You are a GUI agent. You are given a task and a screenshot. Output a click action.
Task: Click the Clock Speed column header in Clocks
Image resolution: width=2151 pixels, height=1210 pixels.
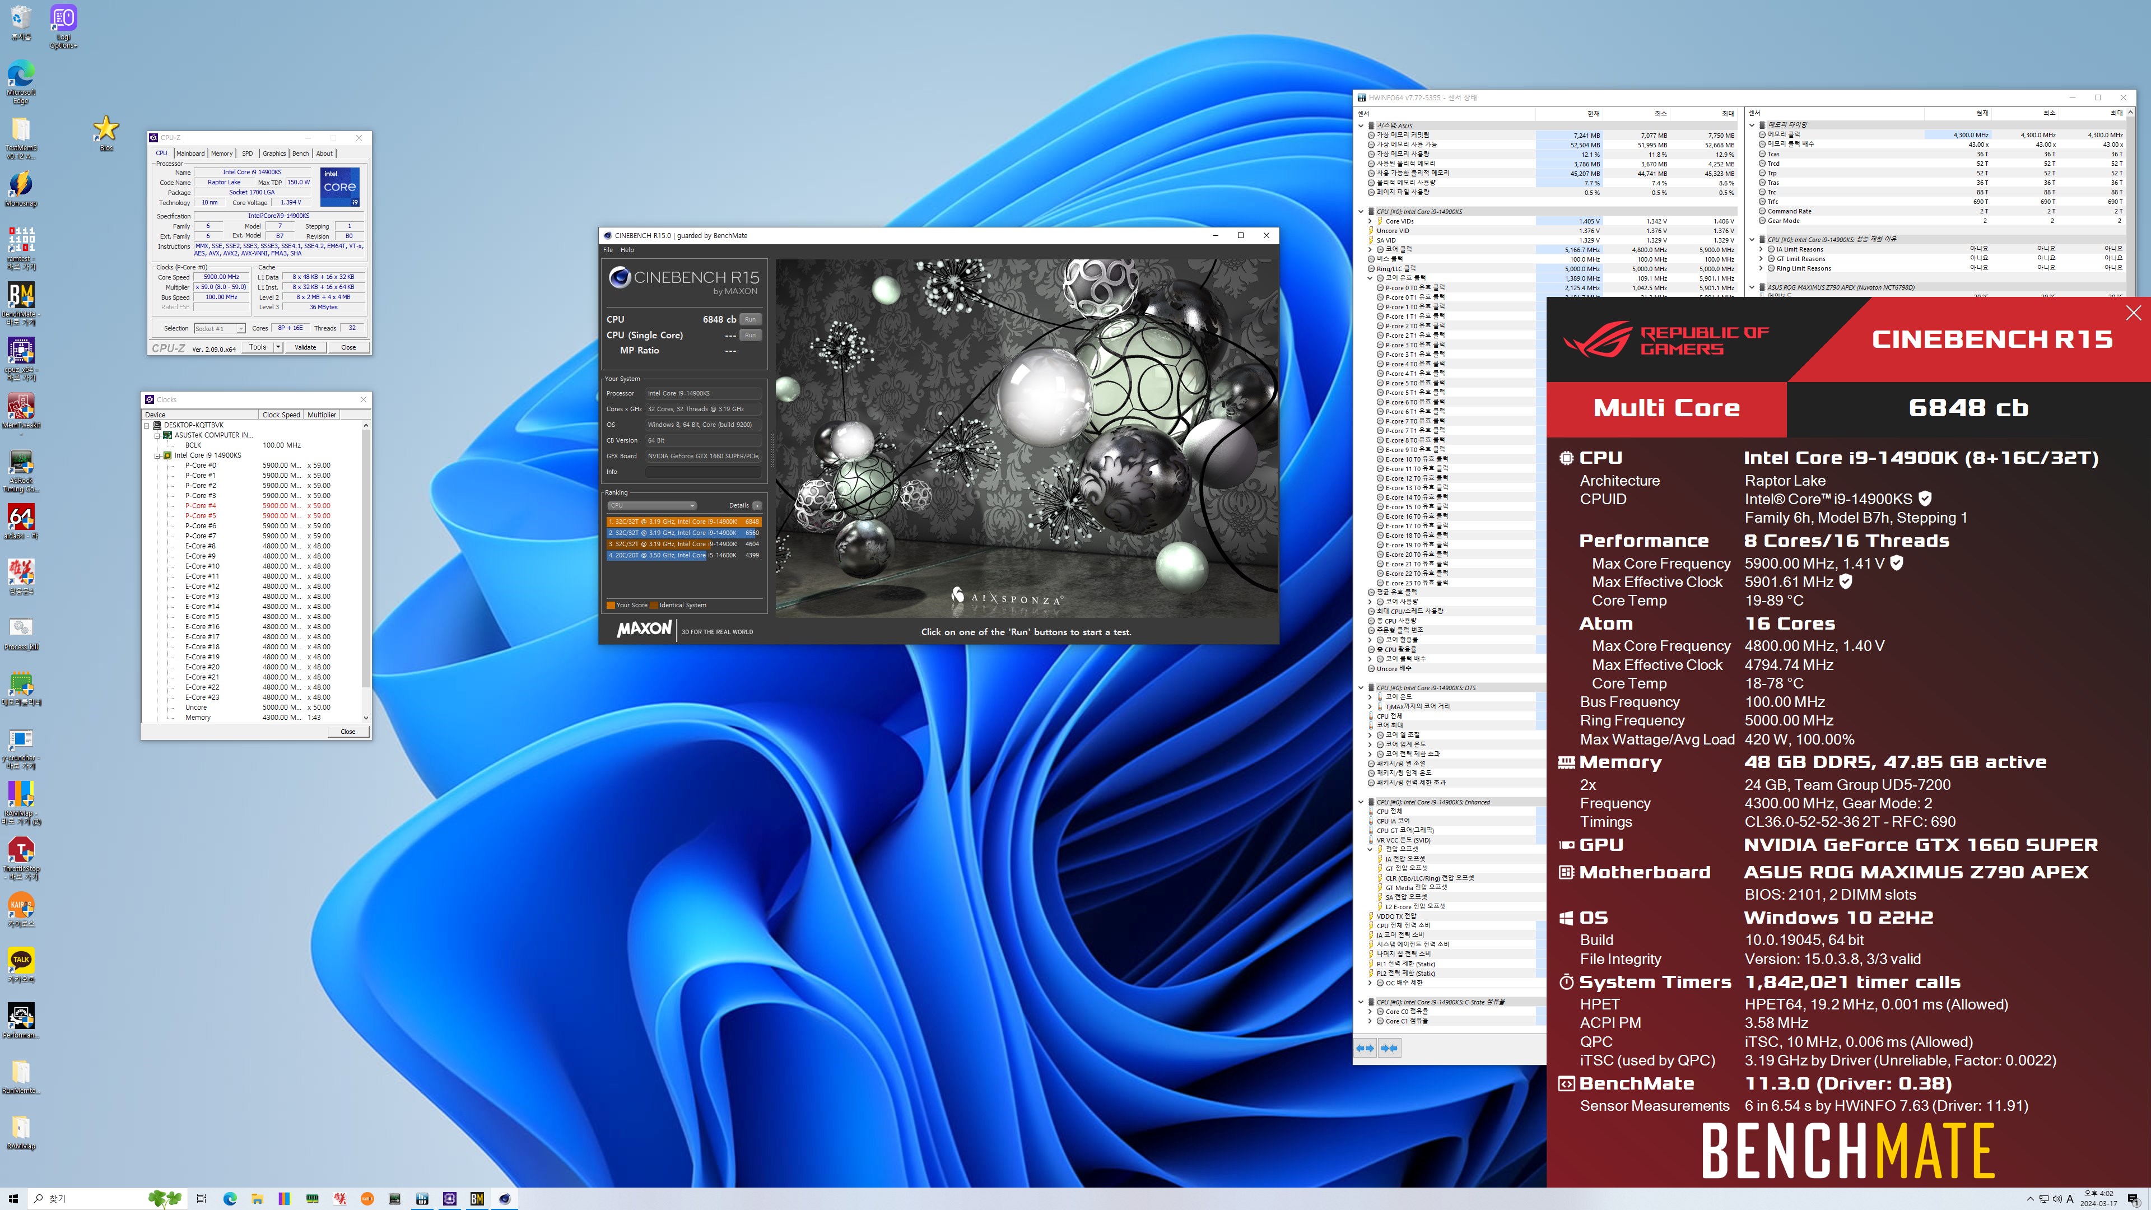[281, 415]
